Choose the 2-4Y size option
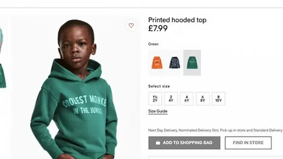The width and height of the screenshot is (283, 159). coord(171,99)
